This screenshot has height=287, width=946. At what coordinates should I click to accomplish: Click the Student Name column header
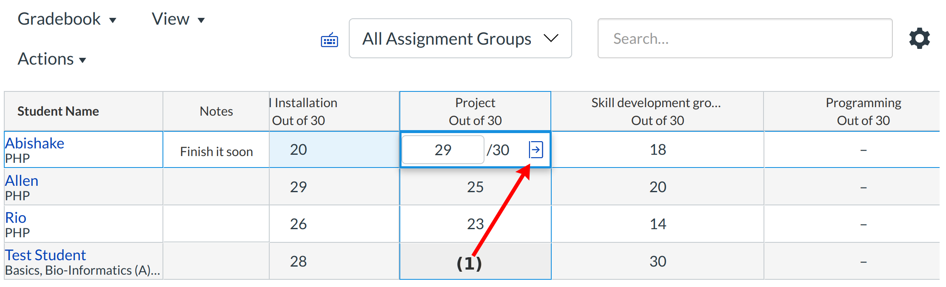point(58,111)
